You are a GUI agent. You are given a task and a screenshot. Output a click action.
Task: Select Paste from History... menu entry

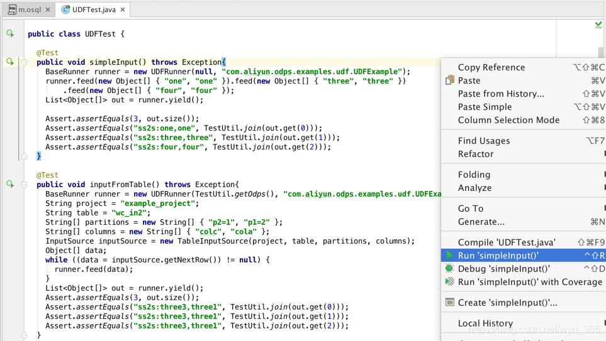tap(524, 94)
